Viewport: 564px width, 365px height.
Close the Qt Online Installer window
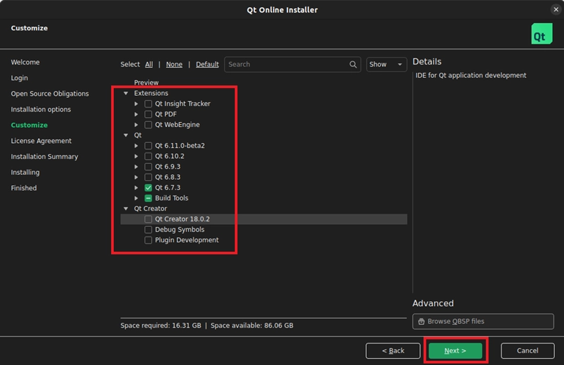point(554,10)
